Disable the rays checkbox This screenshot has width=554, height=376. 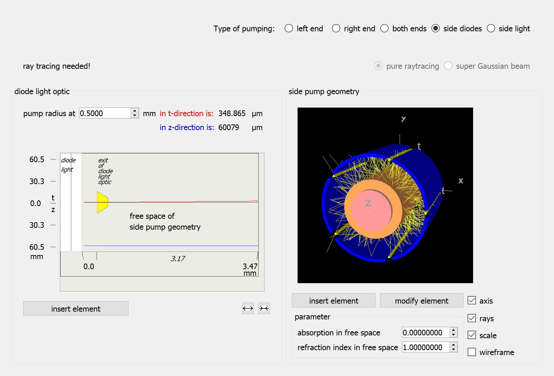click(x=472, y=318)
